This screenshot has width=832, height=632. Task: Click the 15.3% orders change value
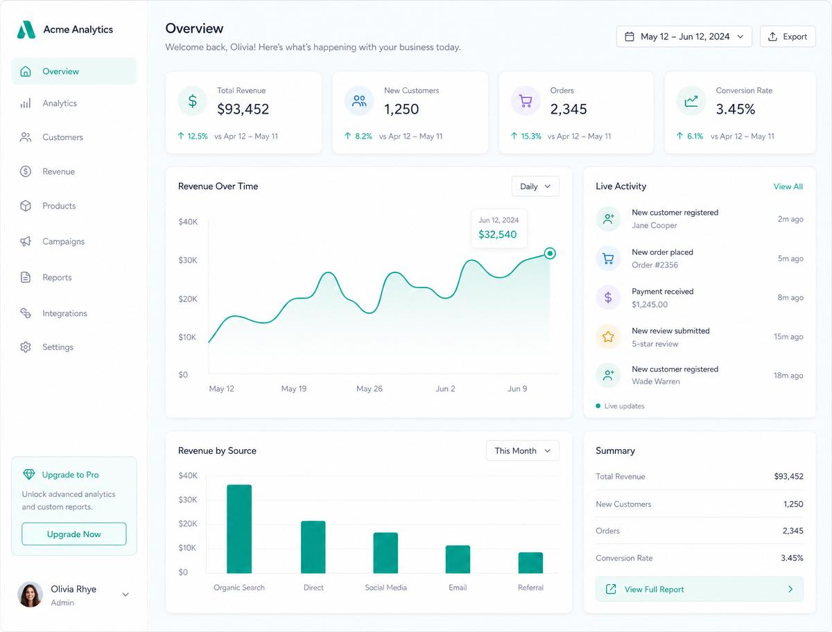[x=531, y=137]
